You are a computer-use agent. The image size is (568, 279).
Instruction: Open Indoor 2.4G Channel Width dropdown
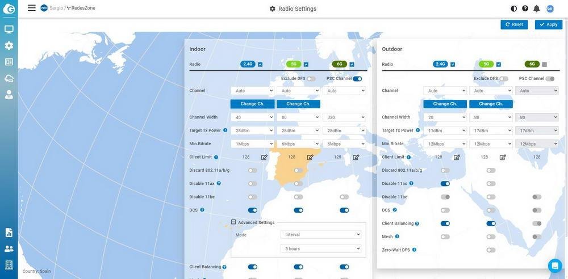(x=253, y=117)
